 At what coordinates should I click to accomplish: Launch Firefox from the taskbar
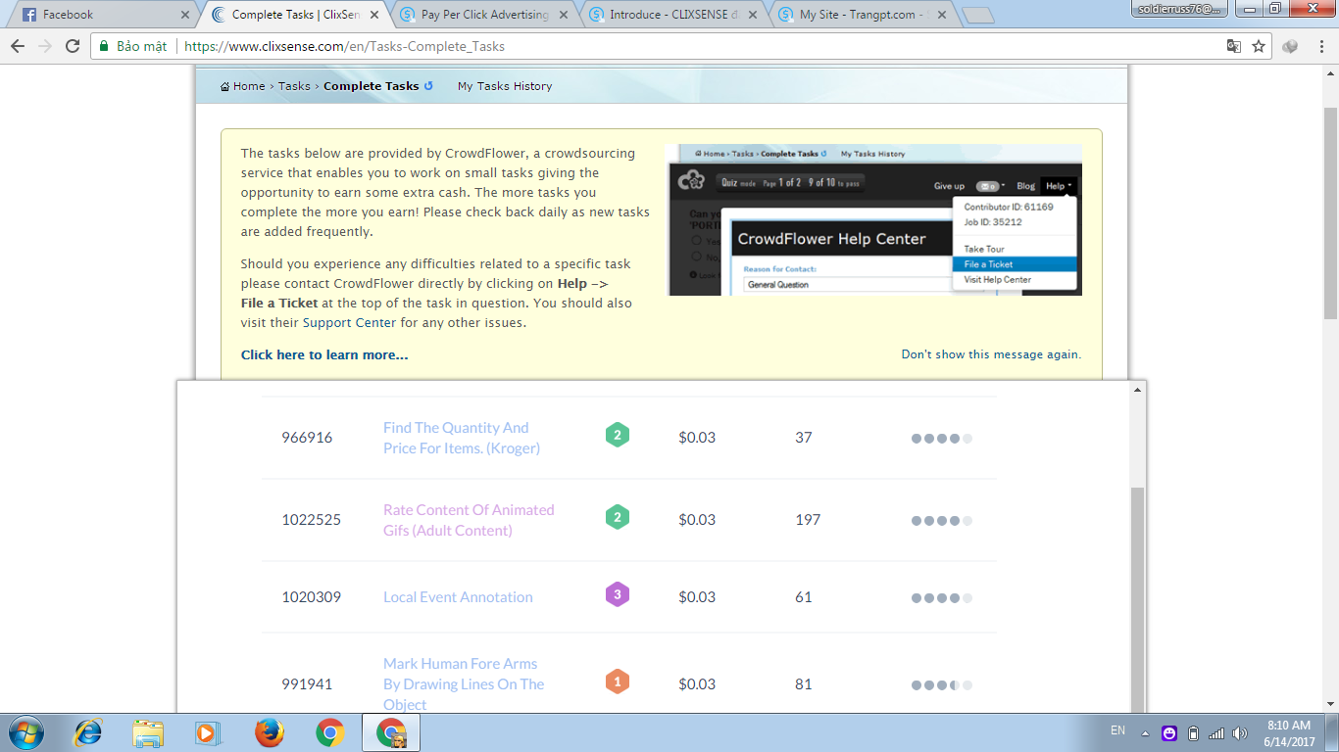(269, 732)
